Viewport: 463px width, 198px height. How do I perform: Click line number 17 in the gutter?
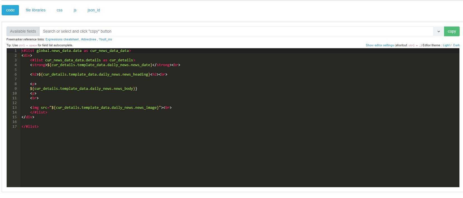click(x=14, y=126)
